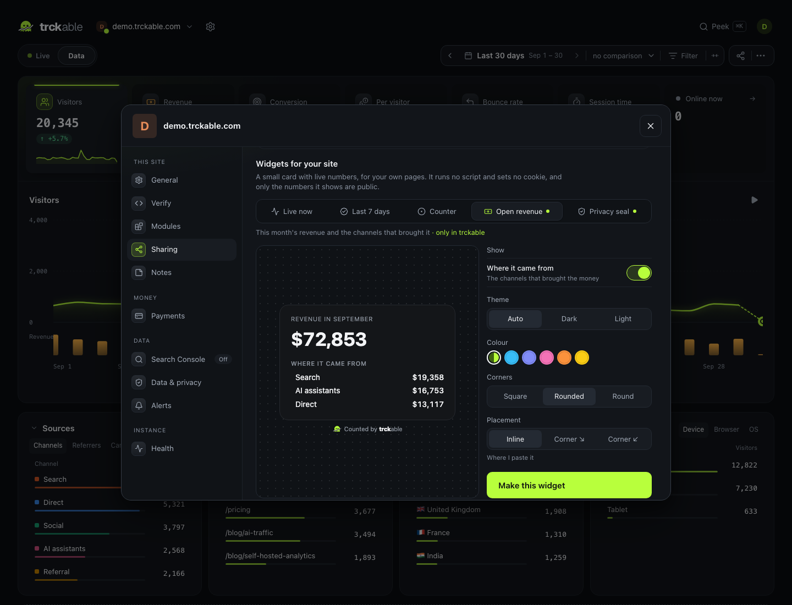Image resolution: width=792 pixels, height=605 pixels.
Task: Toggle 'Where it came from' switch
Action: pyautogui.click(x=639, y=273)
